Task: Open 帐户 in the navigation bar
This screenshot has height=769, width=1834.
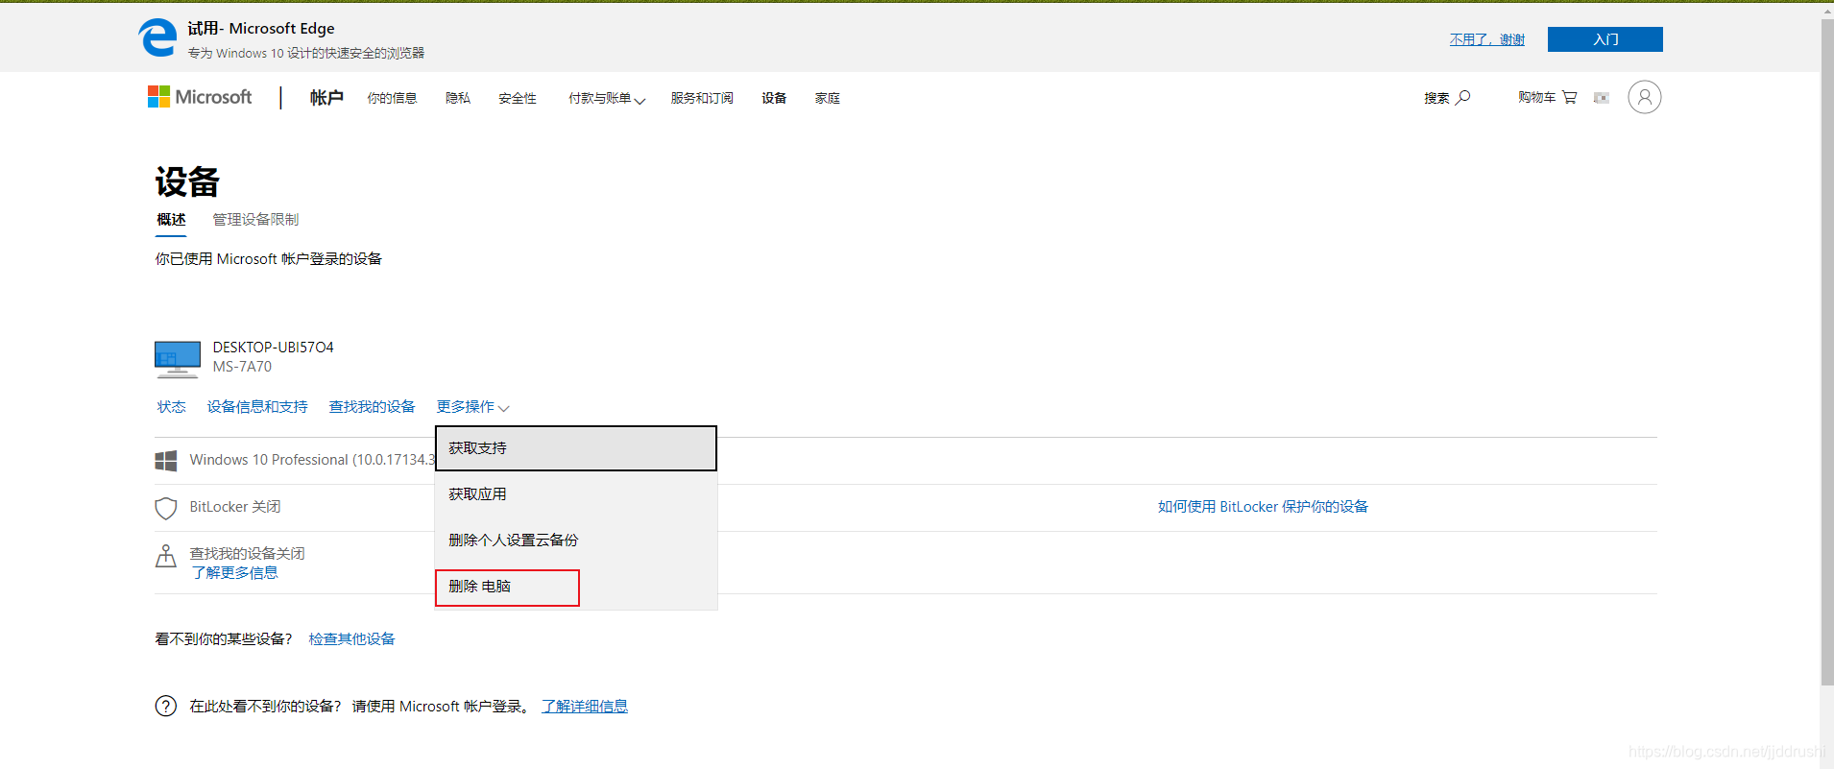Action: (x=326, y=98)
